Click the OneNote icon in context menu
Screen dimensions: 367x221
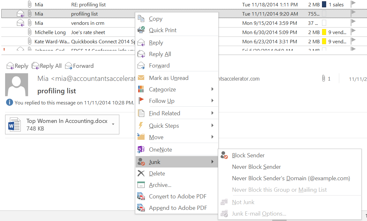(141, 150)
